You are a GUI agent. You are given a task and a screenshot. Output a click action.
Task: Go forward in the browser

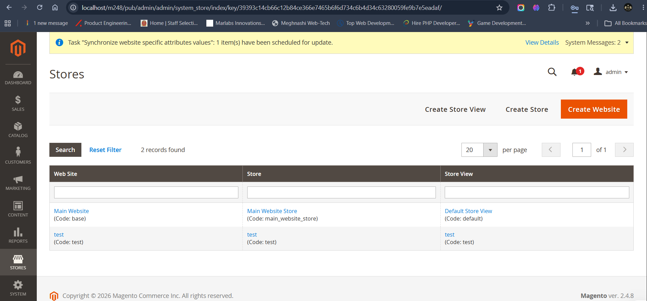(24, 7)
